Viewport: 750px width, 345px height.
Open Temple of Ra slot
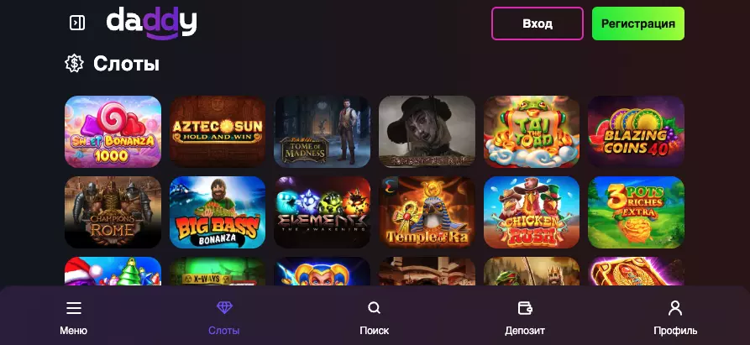coord(427,212)
